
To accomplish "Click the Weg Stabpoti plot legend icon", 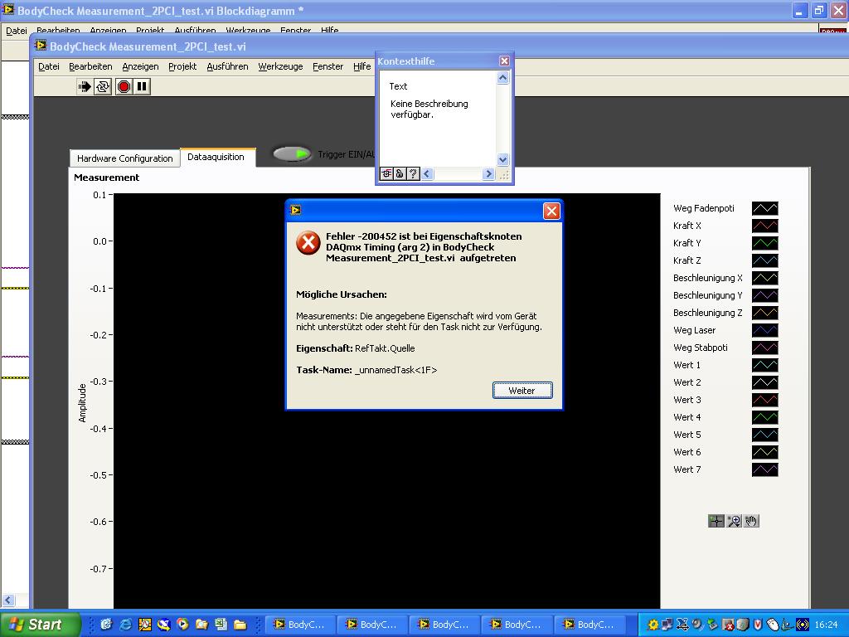I will coord(765,348).
